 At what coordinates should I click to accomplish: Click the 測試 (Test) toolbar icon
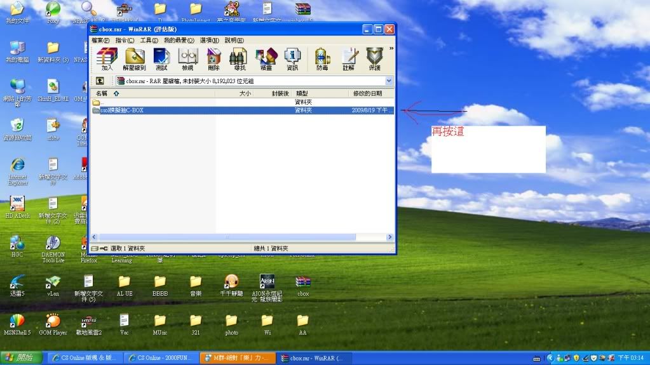161,58
